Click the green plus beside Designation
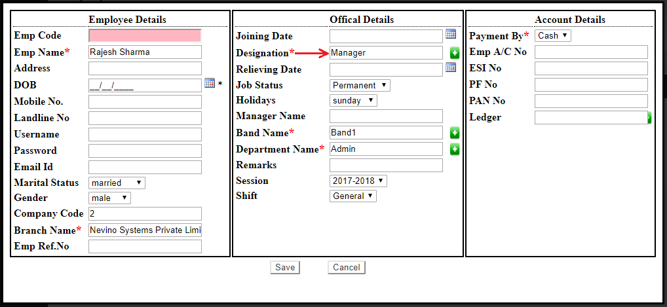This screenshot has height=307, width=667. click(x=455, y=53)
